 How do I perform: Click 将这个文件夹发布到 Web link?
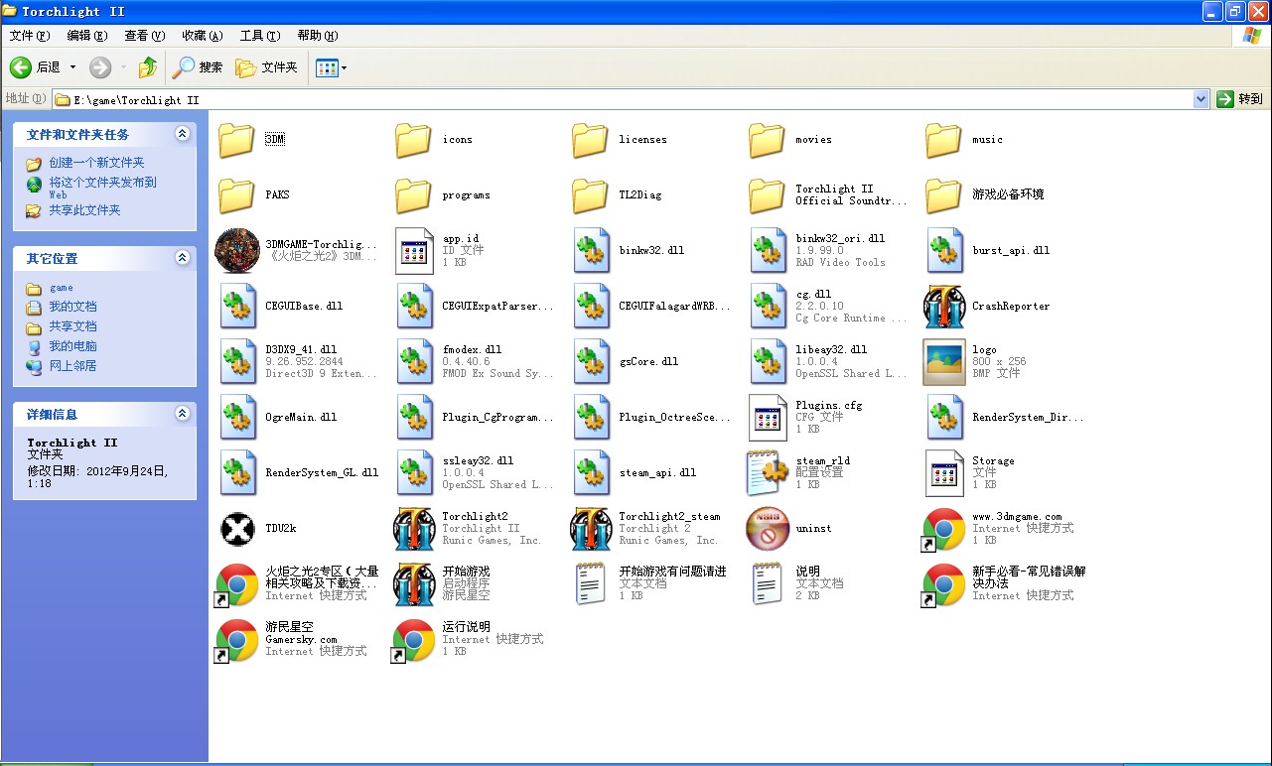tap(102, 188)
